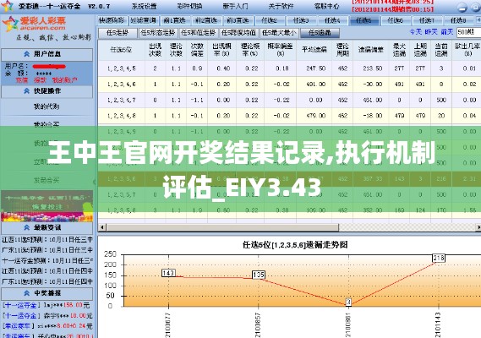Open the 新手入门 menu
This screenshot has width=481, height=338.
[235, 6]
